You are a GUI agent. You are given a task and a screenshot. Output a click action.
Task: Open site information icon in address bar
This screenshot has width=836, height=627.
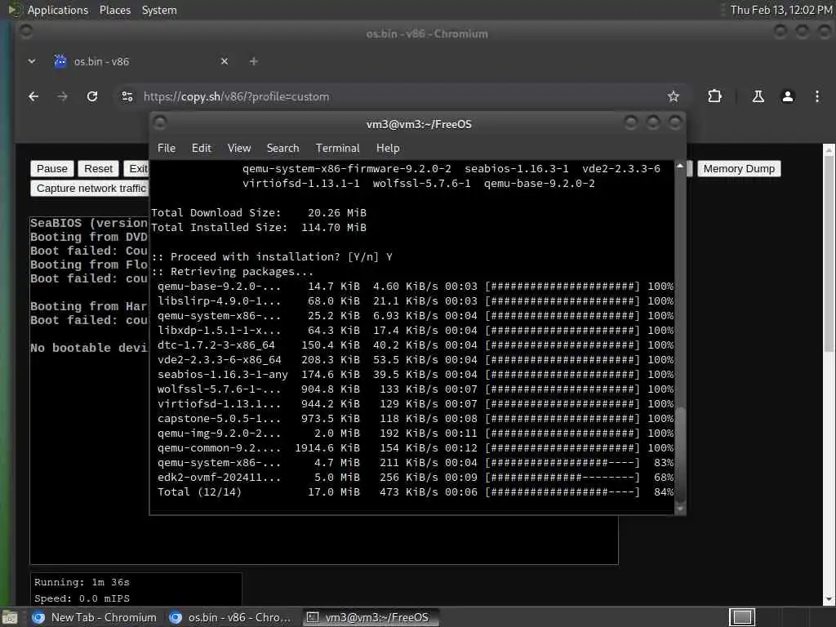[127, 96]
